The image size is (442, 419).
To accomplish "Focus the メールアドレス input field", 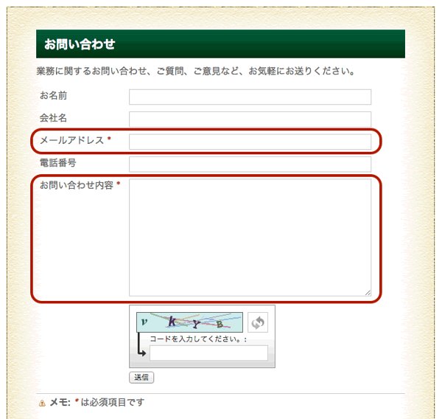I will click(250, 142).
